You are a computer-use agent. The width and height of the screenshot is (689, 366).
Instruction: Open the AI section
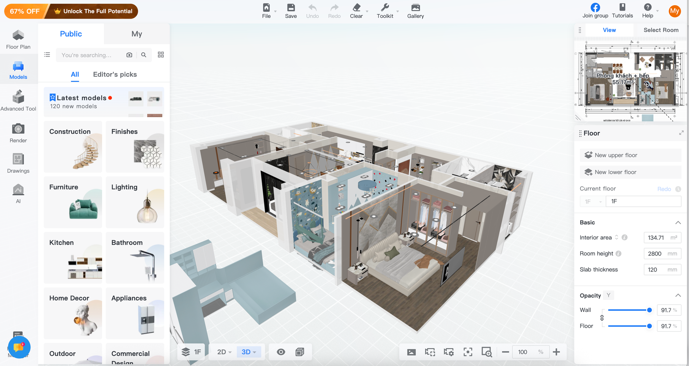pos(18,194)
